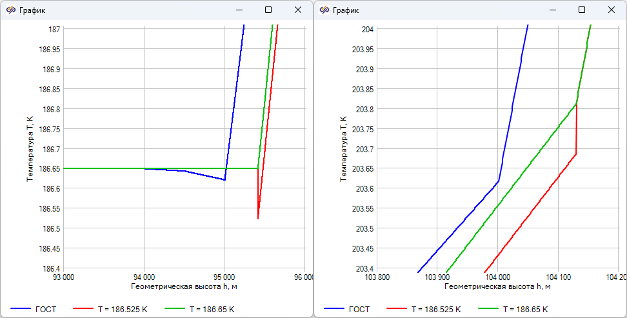The height and width of the screenshot is (318, 627).
Task: Maximize the left График window
Action: [268, 10]
